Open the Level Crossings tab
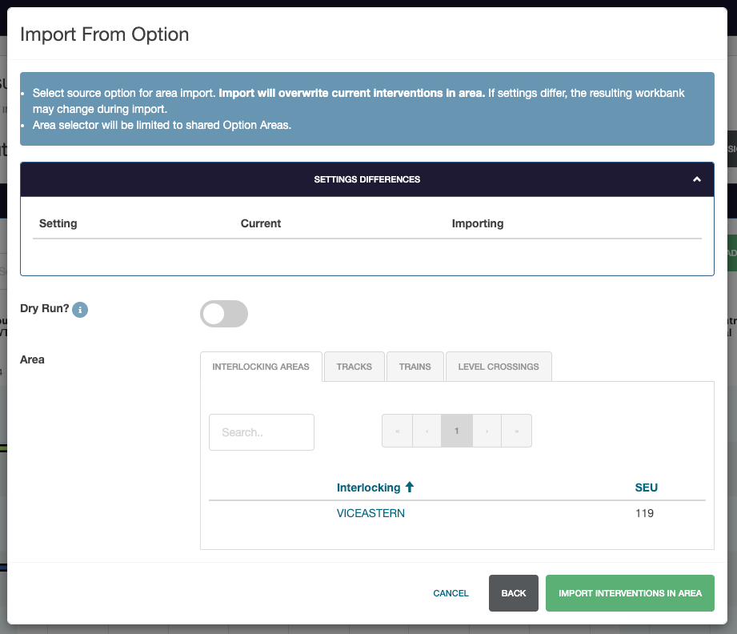The height and width of the screenshot is (634, 737). tap(499, 367)
